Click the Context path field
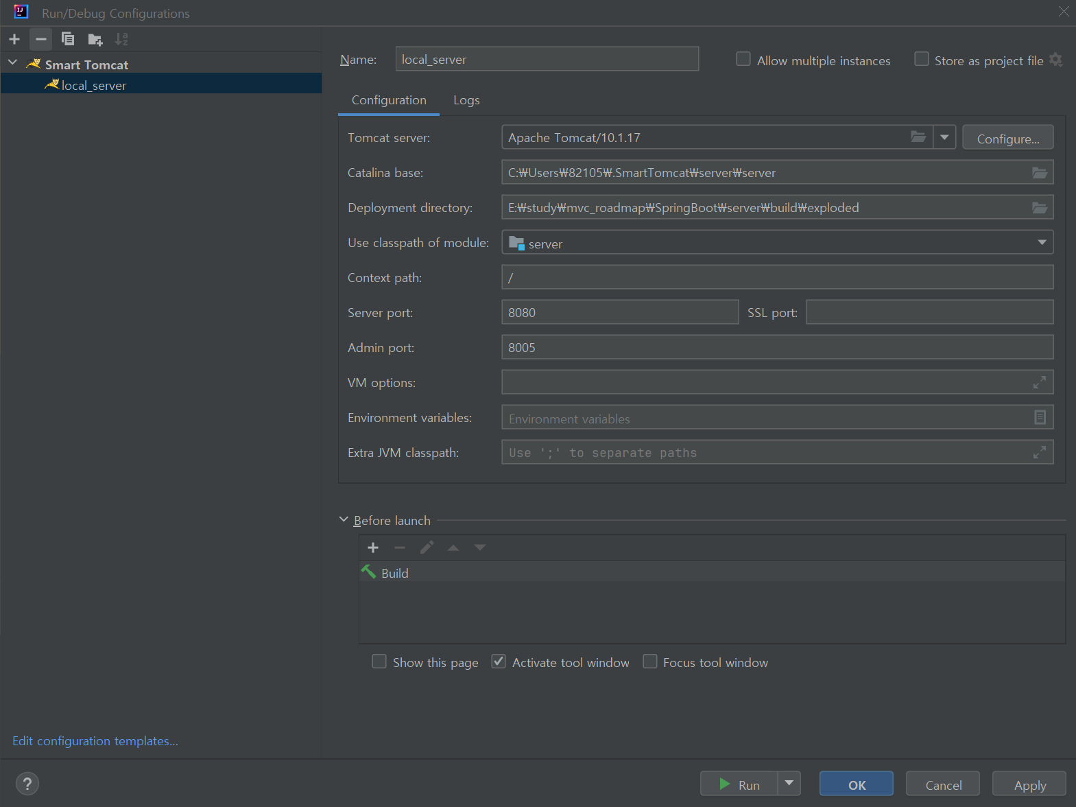 click(778, 277)
